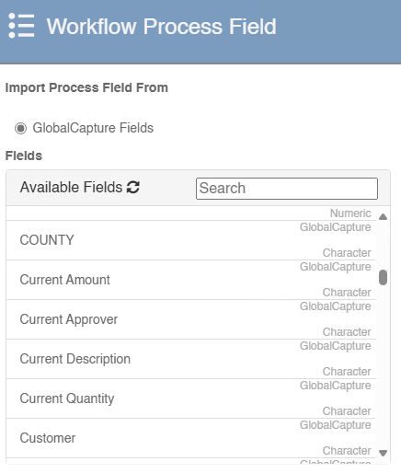Screen dimensions: 401x473
Task: Choose the Current Approver field
Action: point(191,319)
